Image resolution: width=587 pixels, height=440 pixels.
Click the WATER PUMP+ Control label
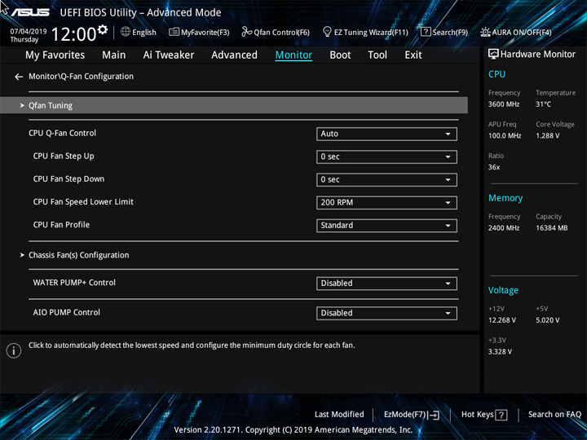pyautogui.click(x=74, y=283)
